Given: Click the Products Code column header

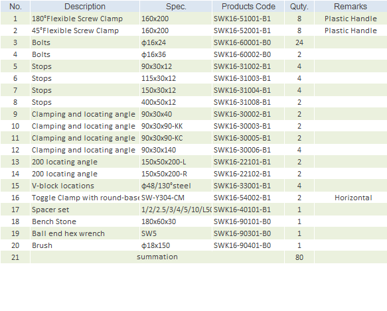Looking at the screenshot, I should click(248, 7).
